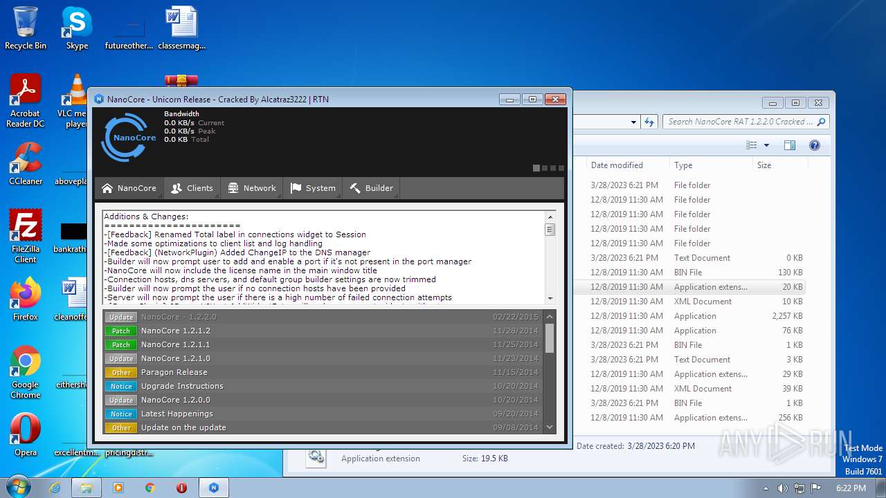The width and height of the screenshot is (886, 498).
Task: Open the Builder tab
Action: pyautogui.click(x=371, y=188)
